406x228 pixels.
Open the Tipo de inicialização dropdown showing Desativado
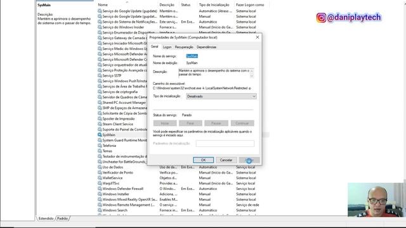(221, 96)
